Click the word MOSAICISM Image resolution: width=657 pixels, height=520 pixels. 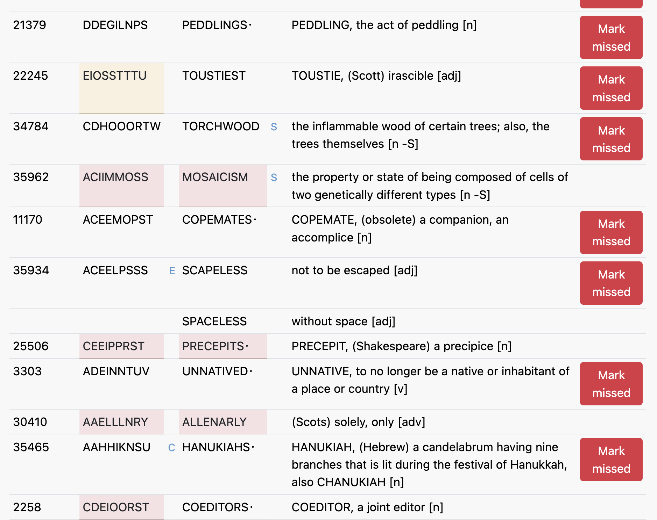pos(215,177)
